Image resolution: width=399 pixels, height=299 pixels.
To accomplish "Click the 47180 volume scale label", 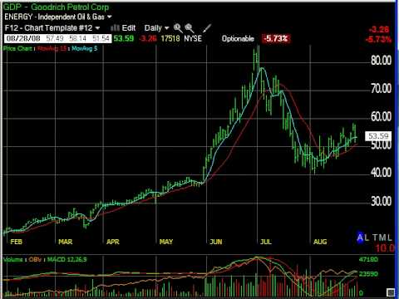I will pos(368,260).
